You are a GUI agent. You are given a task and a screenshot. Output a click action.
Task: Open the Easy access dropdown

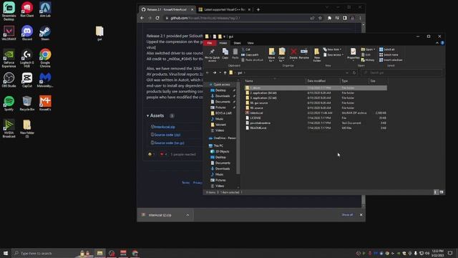(333, 54)
